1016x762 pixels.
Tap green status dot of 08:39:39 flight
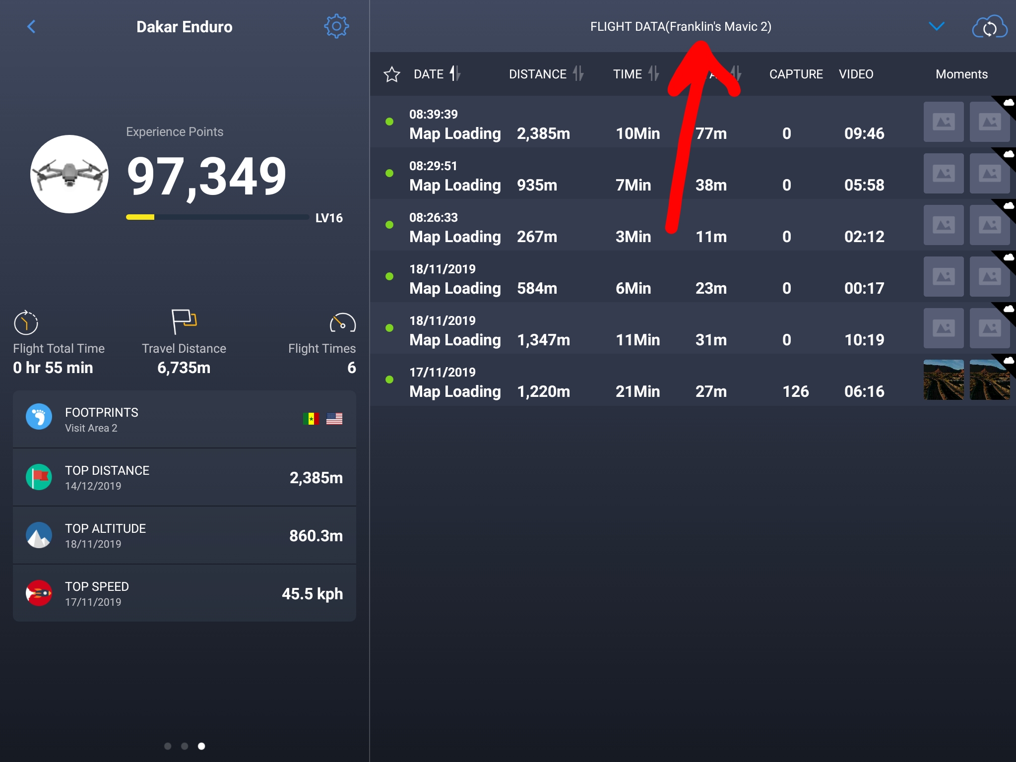point(389,122)
